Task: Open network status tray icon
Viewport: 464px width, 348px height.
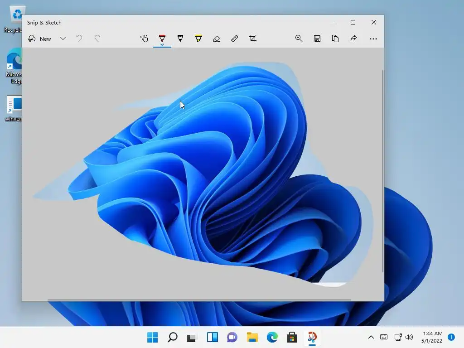Action: pyautogui.click(x=398, y=337)
